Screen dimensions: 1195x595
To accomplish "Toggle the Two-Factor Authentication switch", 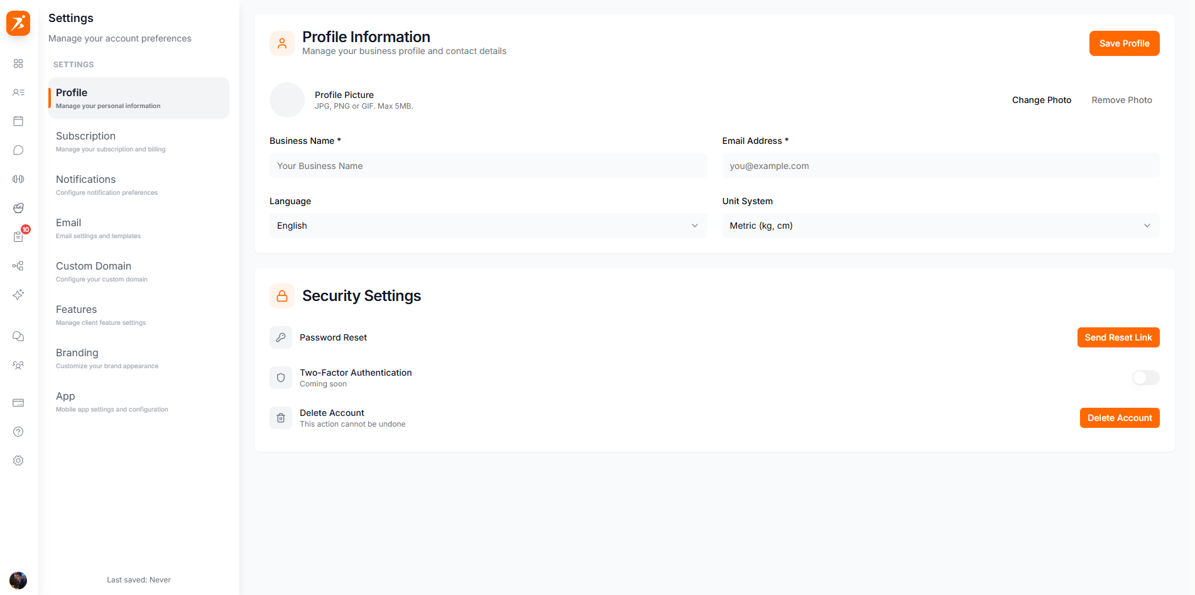I will pyautogui.click(x=1145, y=378).
